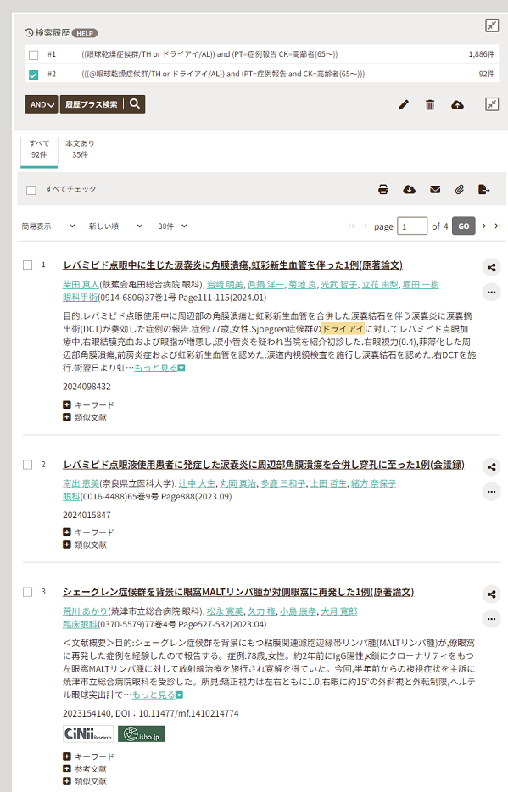Click the GO page button
508x792 pixels.
[464, 226]
